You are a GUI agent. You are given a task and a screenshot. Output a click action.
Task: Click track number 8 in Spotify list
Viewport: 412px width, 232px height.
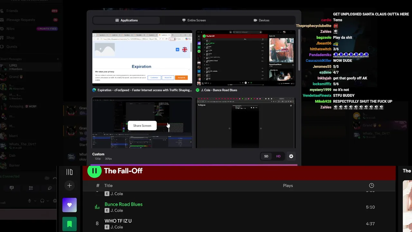(x=97, y=224)
